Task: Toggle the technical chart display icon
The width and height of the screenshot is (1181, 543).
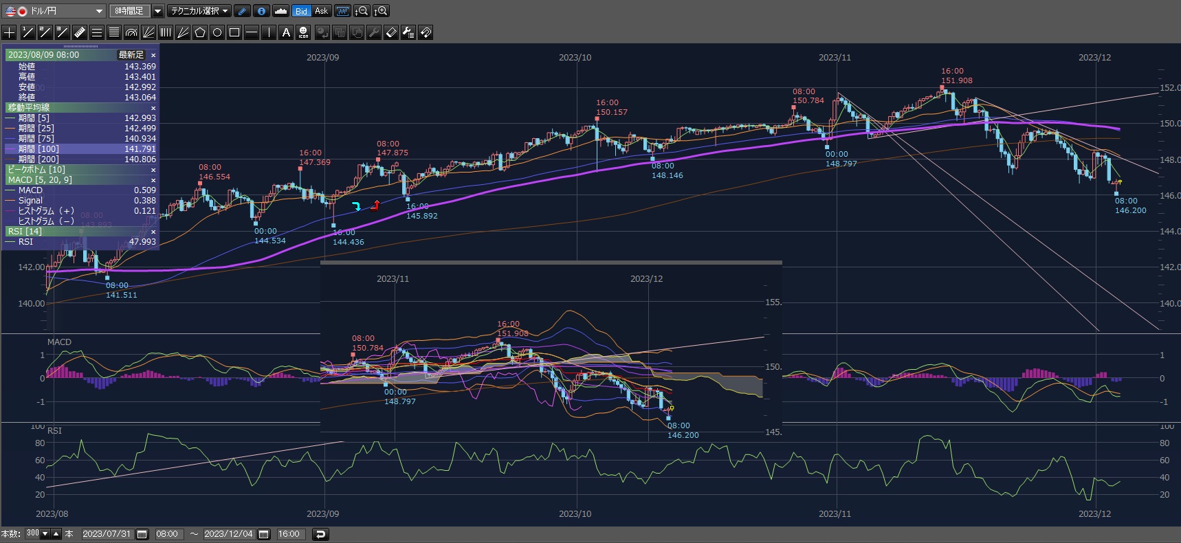Action: point(342,11)
